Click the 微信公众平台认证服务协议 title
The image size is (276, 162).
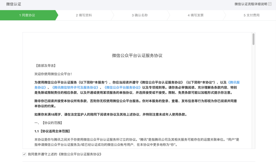tap(137, 55)
